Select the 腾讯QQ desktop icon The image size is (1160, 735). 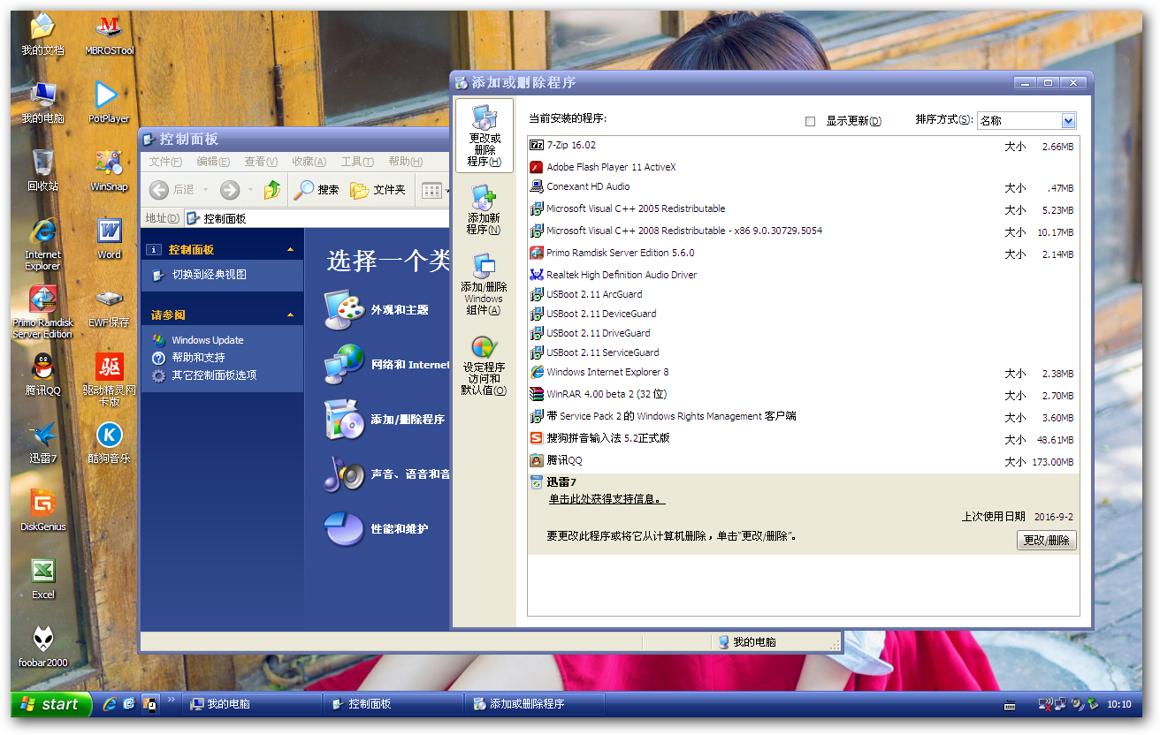coord(42,375)
